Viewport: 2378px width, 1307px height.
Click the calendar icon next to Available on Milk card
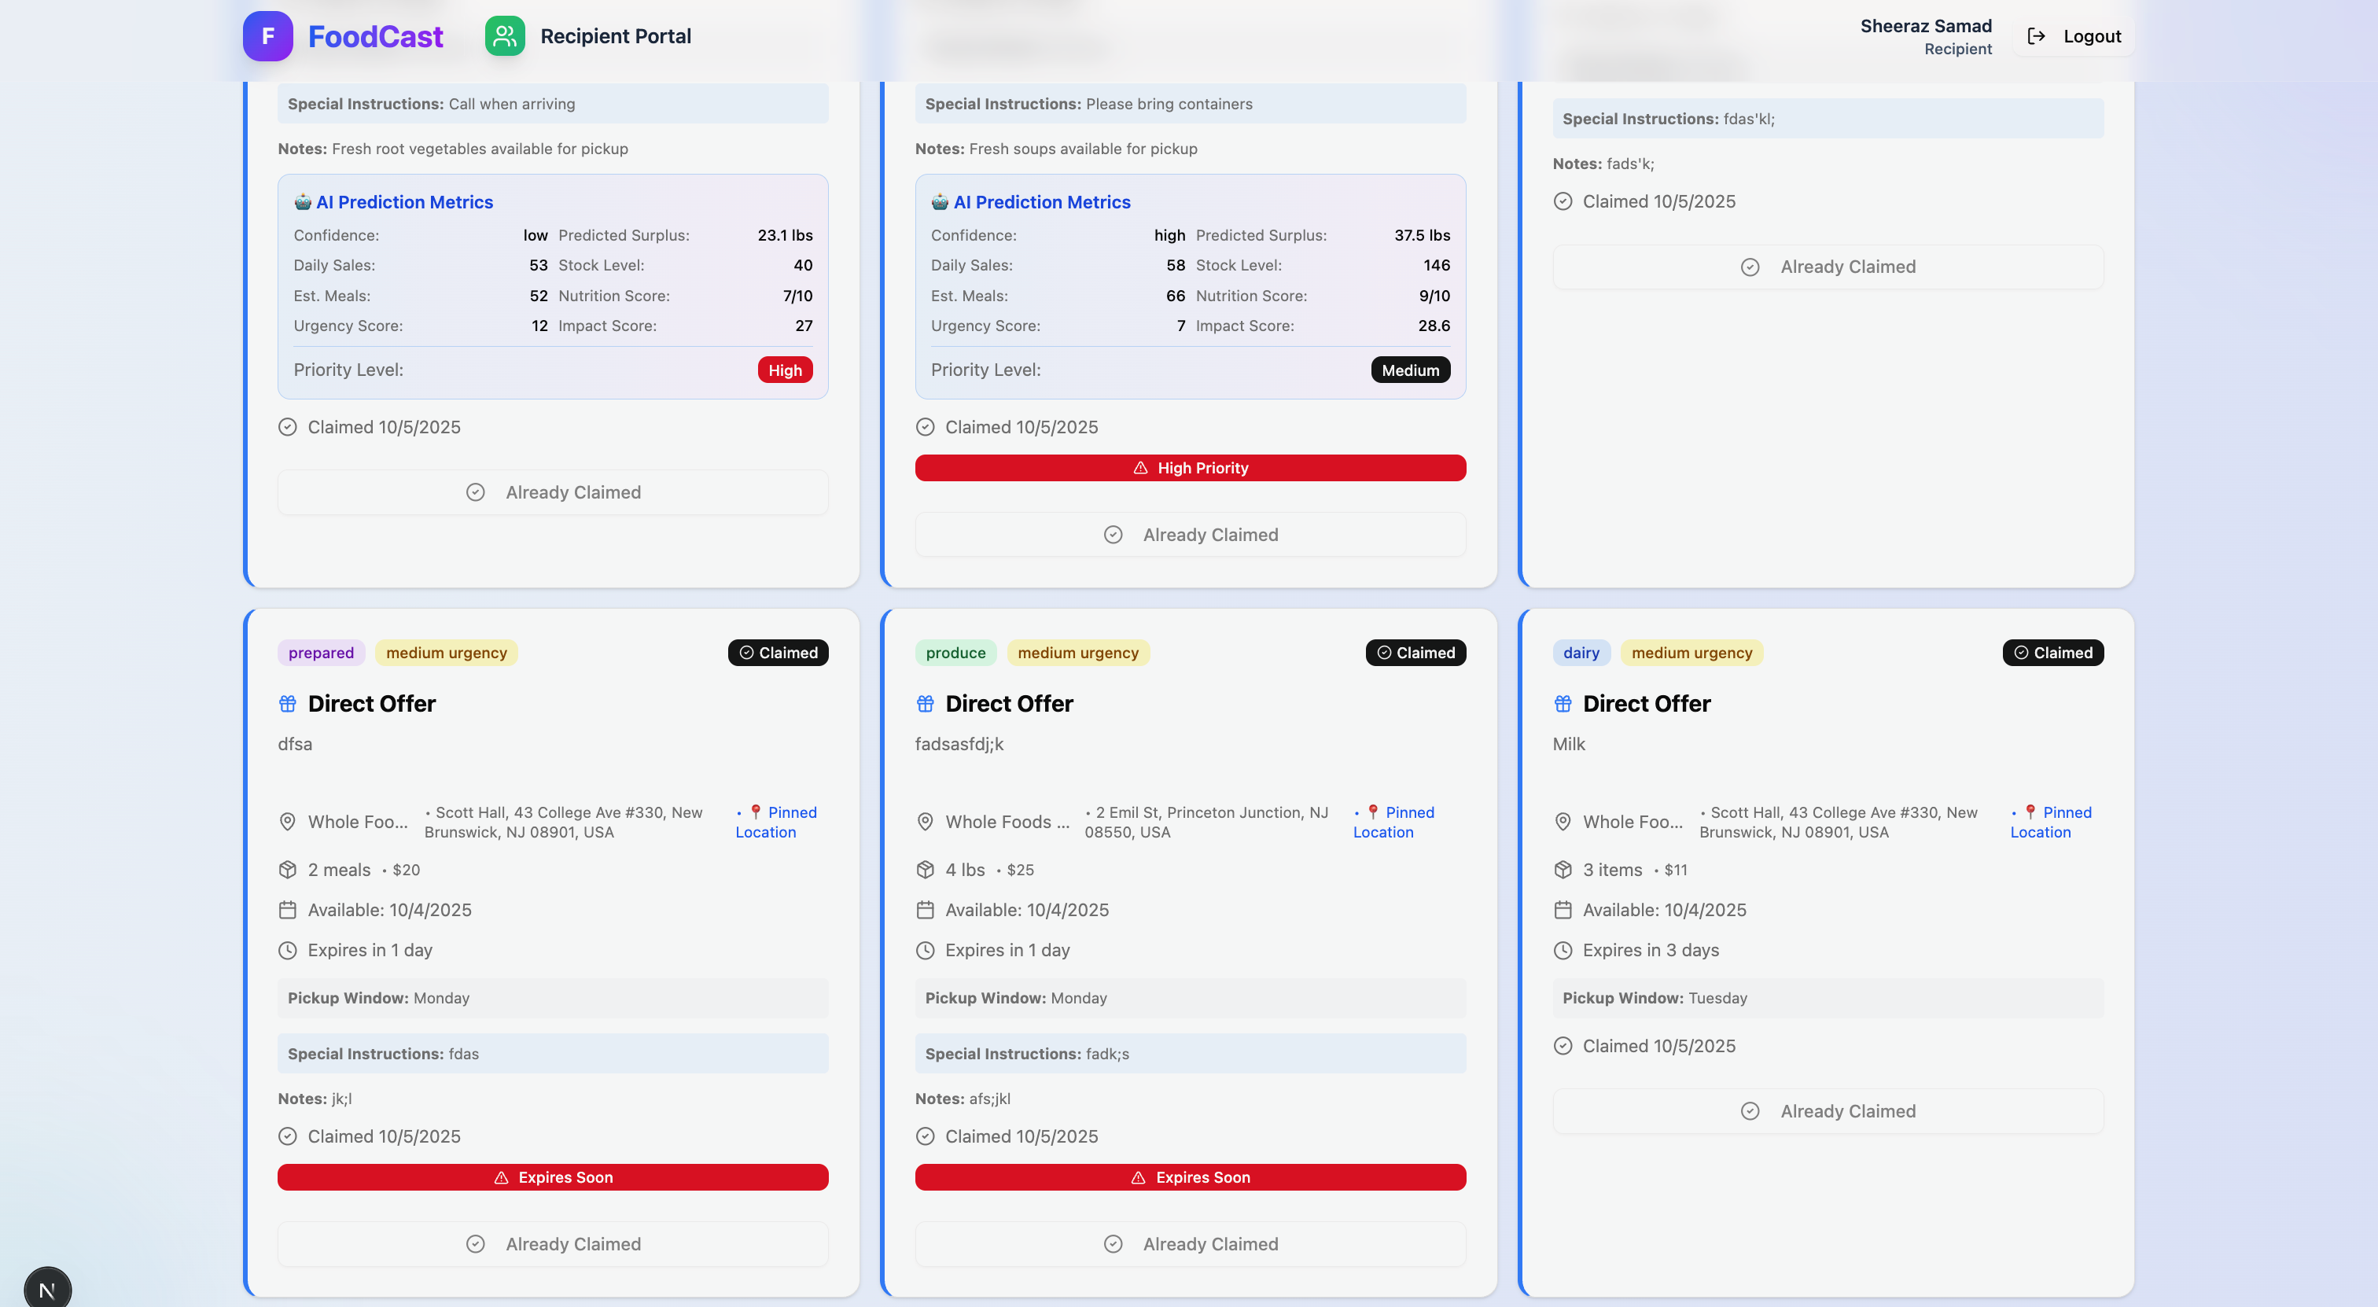[1562, 910]
